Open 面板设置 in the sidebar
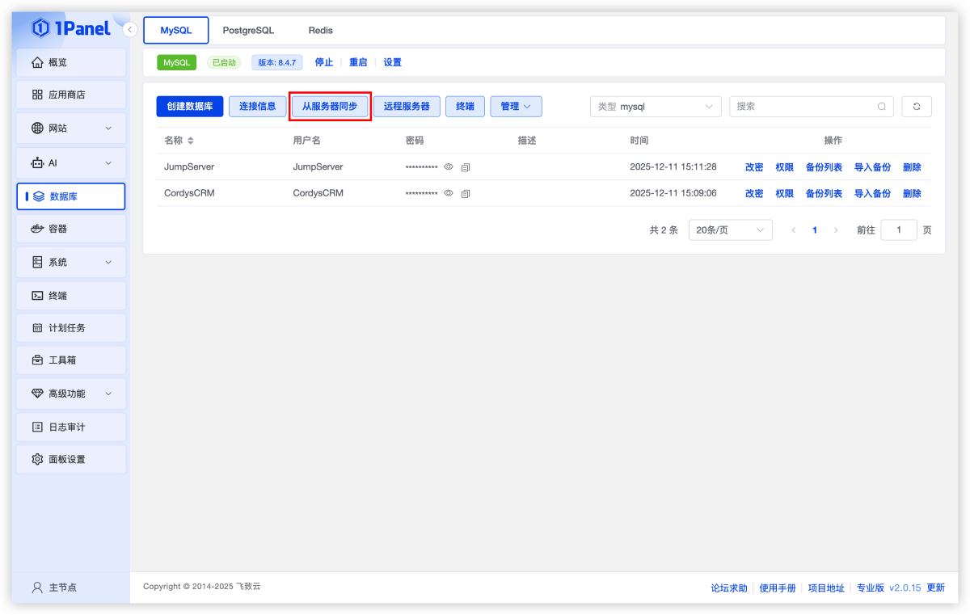970x615 pixels. pos(70,458)
